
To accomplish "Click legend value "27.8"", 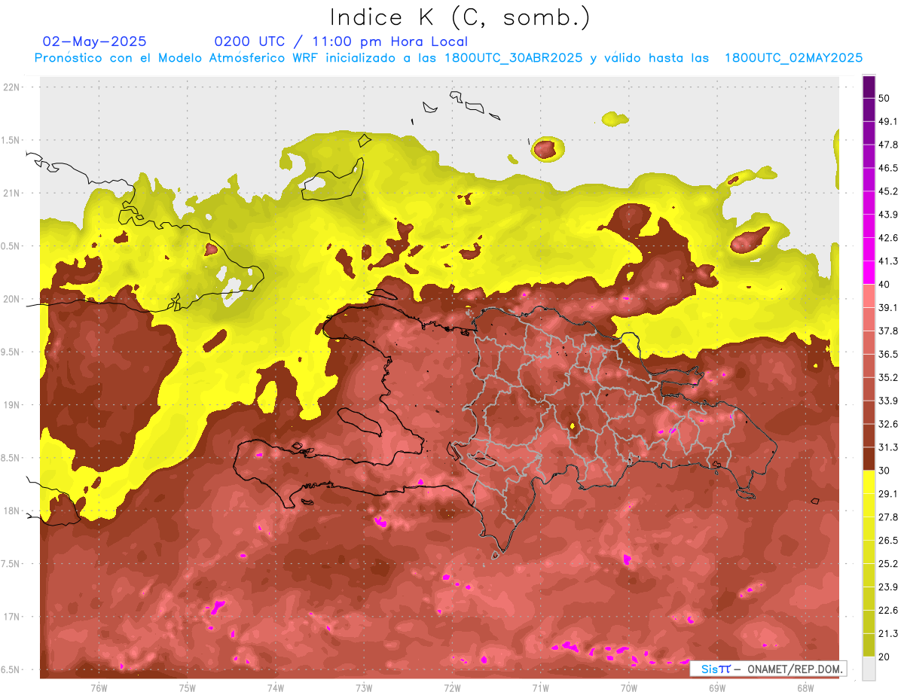I will click(887, 517).
